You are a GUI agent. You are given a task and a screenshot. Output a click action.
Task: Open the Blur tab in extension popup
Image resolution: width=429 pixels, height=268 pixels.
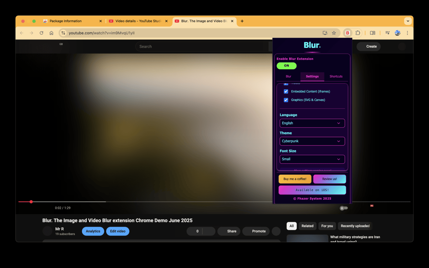[x=289, y=76]
